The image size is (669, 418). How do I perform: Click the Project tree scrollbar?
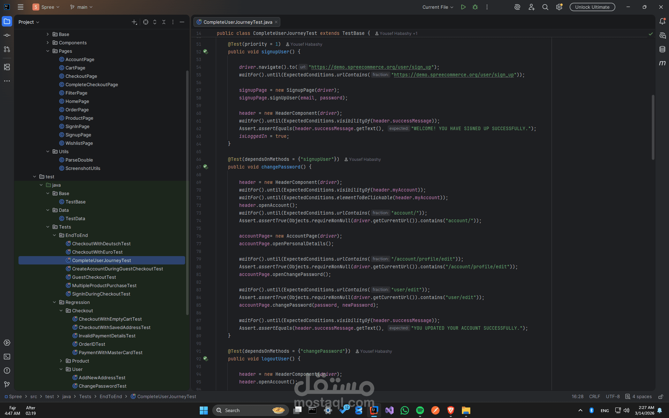(187, 193)
